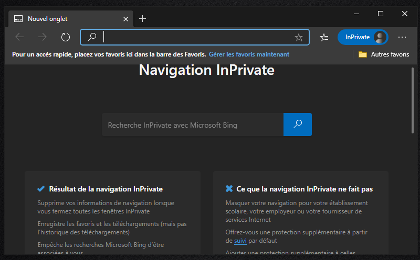Click the back navigation arrow
Viewport: 420px width, 260px height.
point(20,37)
